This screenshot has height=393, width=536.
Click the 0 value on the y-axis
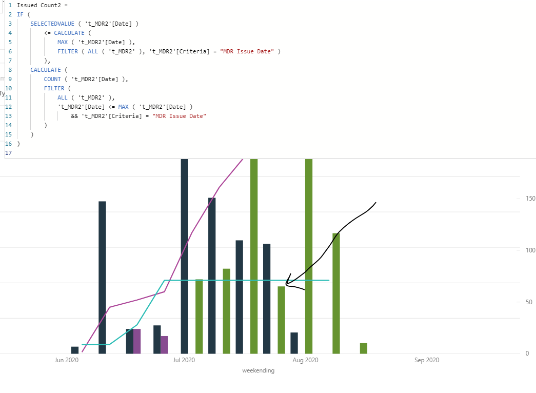pyautogui.click(x=527, y=353)
